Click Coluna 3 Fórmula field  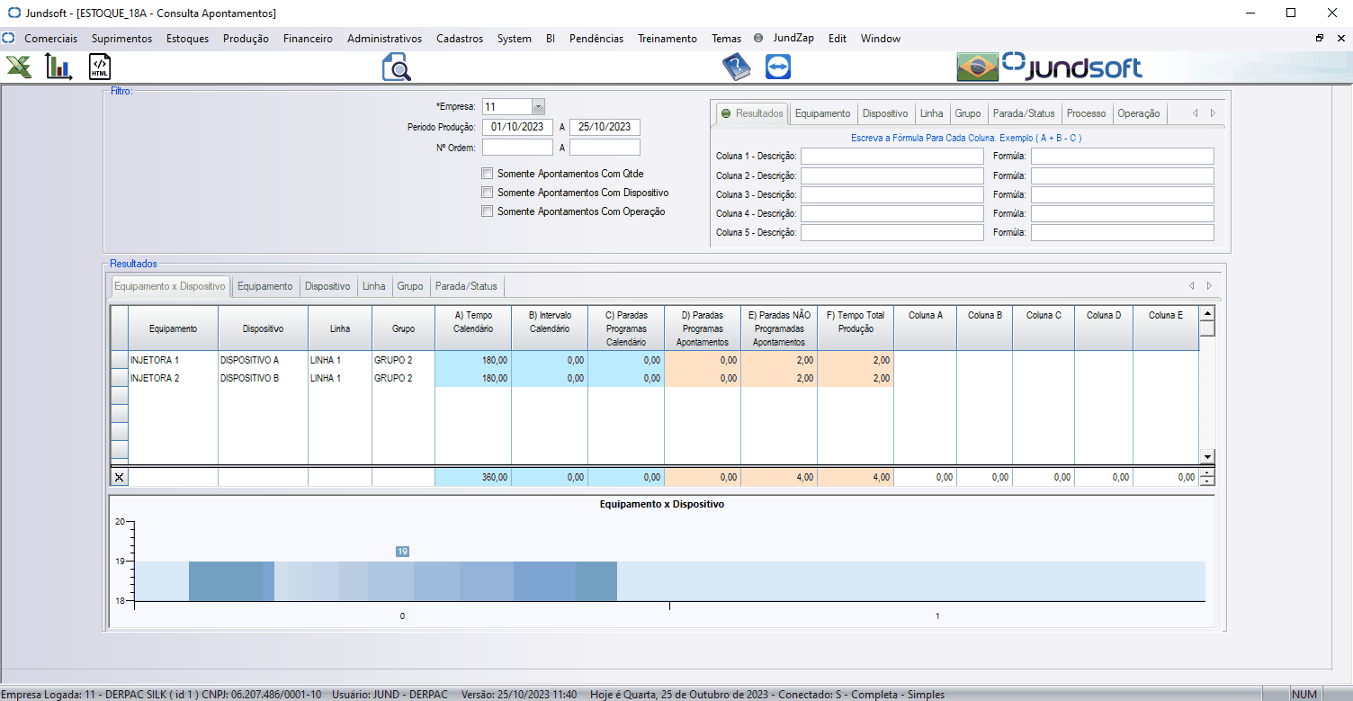[1123, 194]
